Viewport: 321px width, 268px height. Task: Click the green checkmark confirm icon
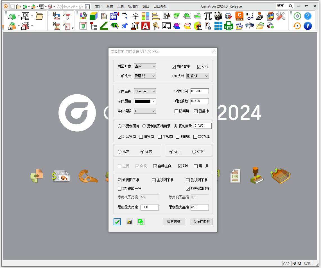click(117, 222)
